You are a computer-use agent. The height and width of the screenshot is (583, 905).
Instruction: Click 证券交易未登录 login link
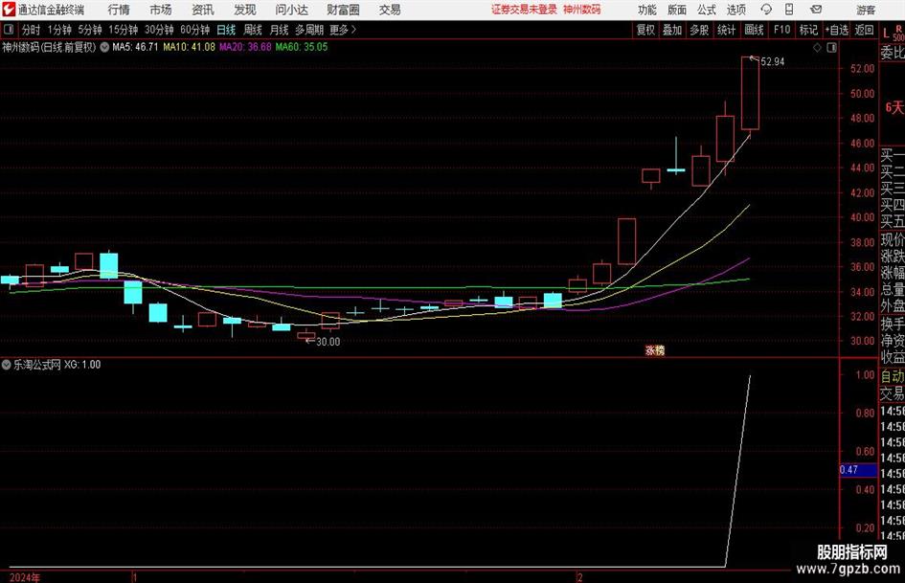pyautogui.click(x=524, y=10)
